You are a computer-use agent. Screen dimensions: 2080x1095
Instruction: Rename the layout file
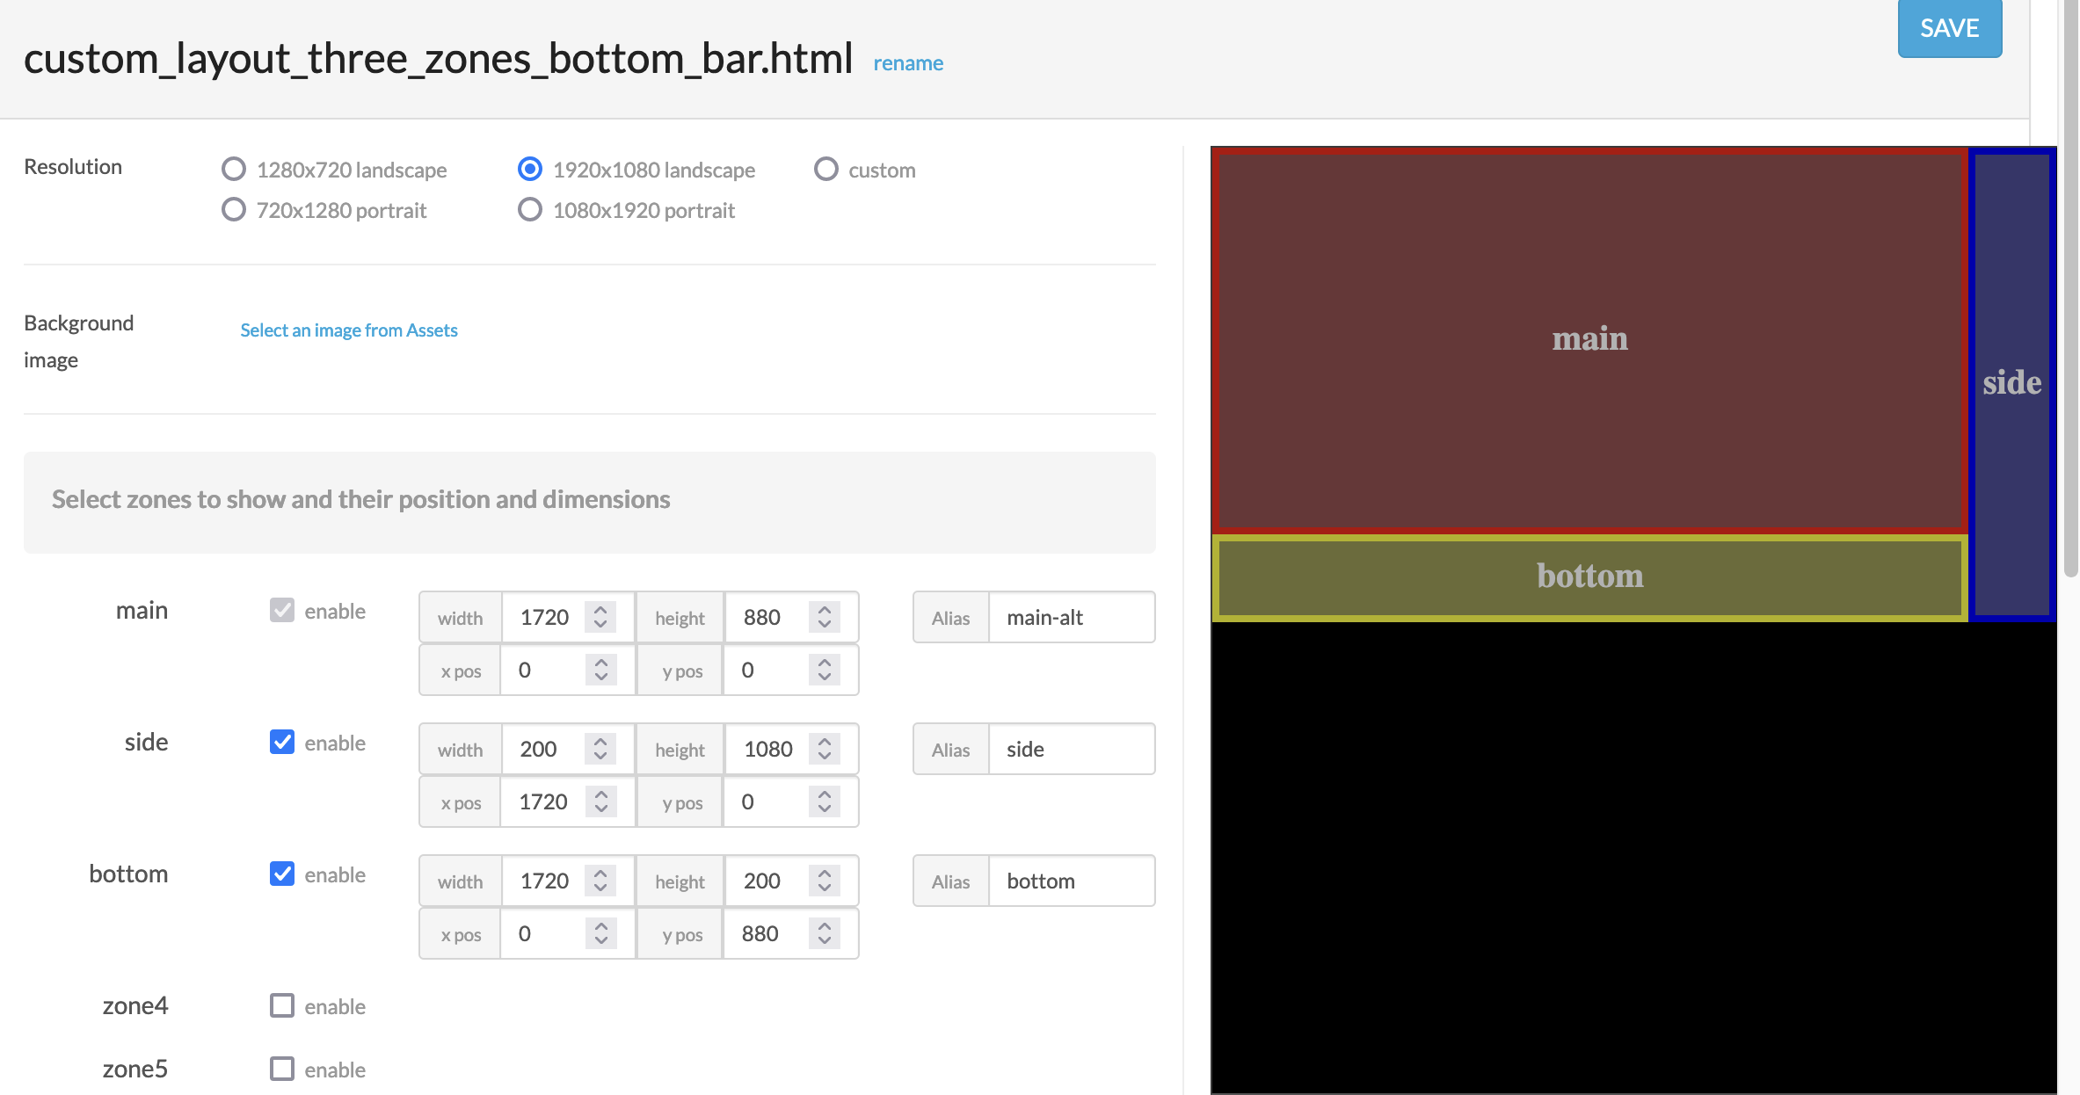pyautogui.click(x=908, y=62)
